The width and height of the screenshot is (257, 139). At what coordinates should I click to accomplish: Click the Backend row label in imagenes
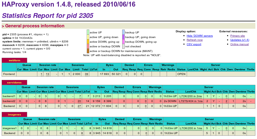pos(10,133)
